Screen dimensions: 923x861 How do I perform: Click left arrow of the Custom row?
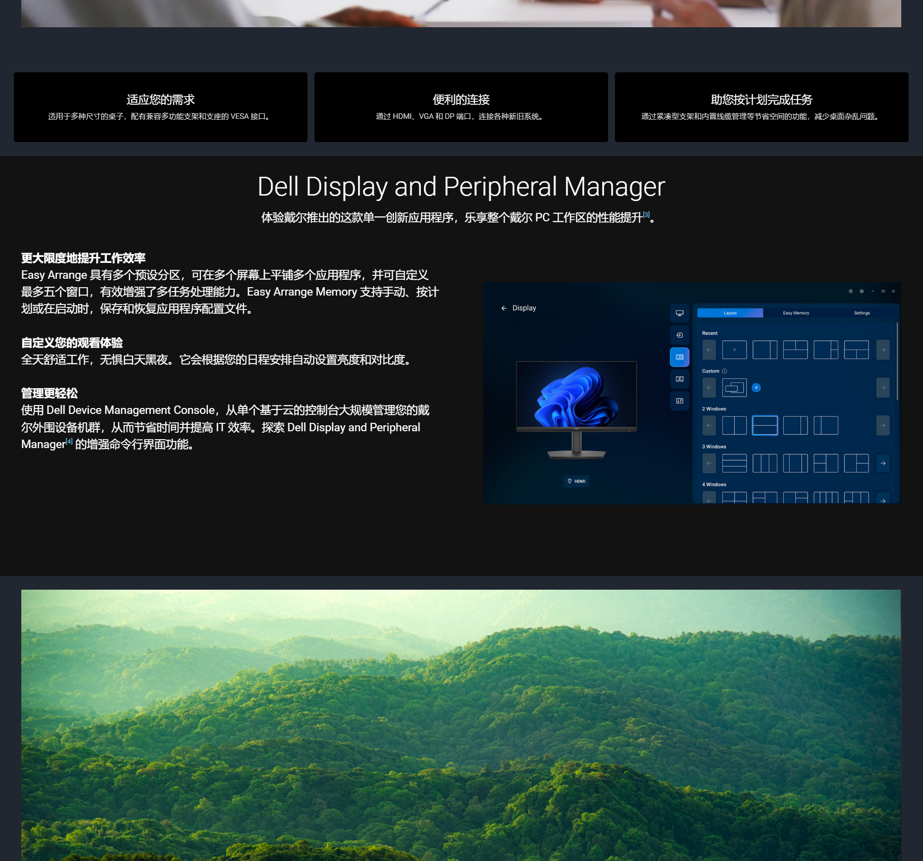709,388
